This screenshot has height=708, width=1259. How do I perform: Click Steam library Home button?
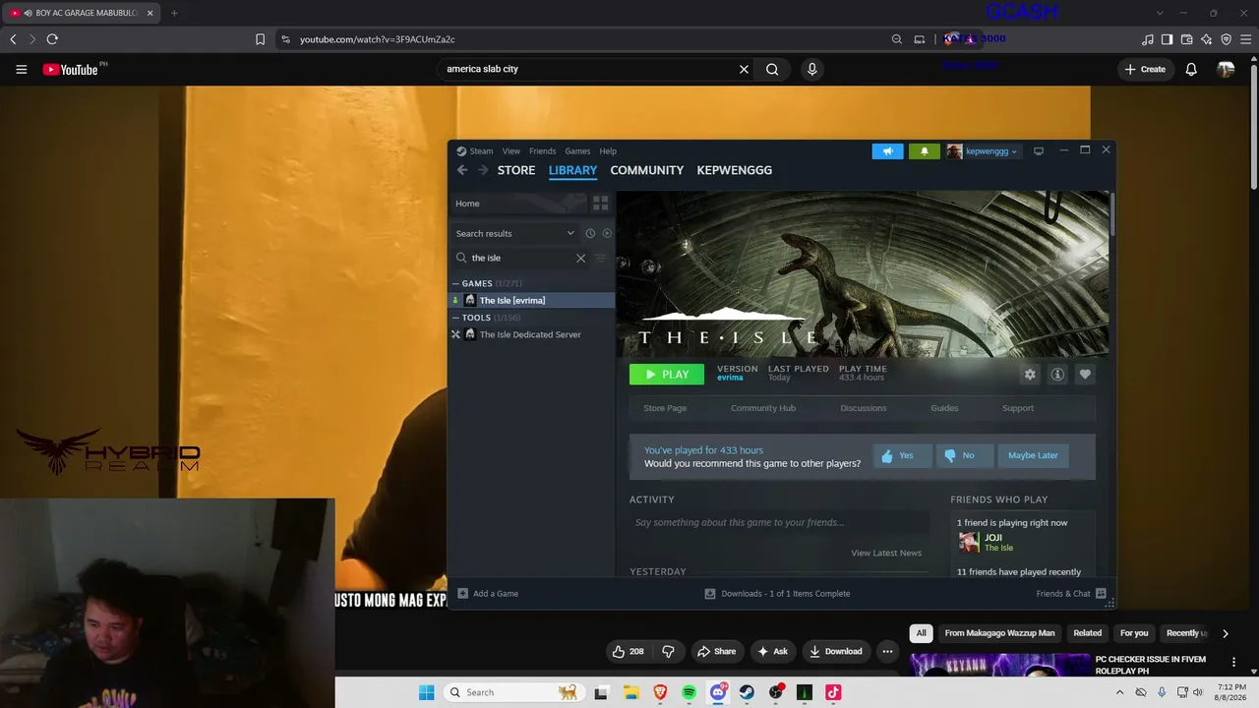pyautogui.click(x=517, y=204)
